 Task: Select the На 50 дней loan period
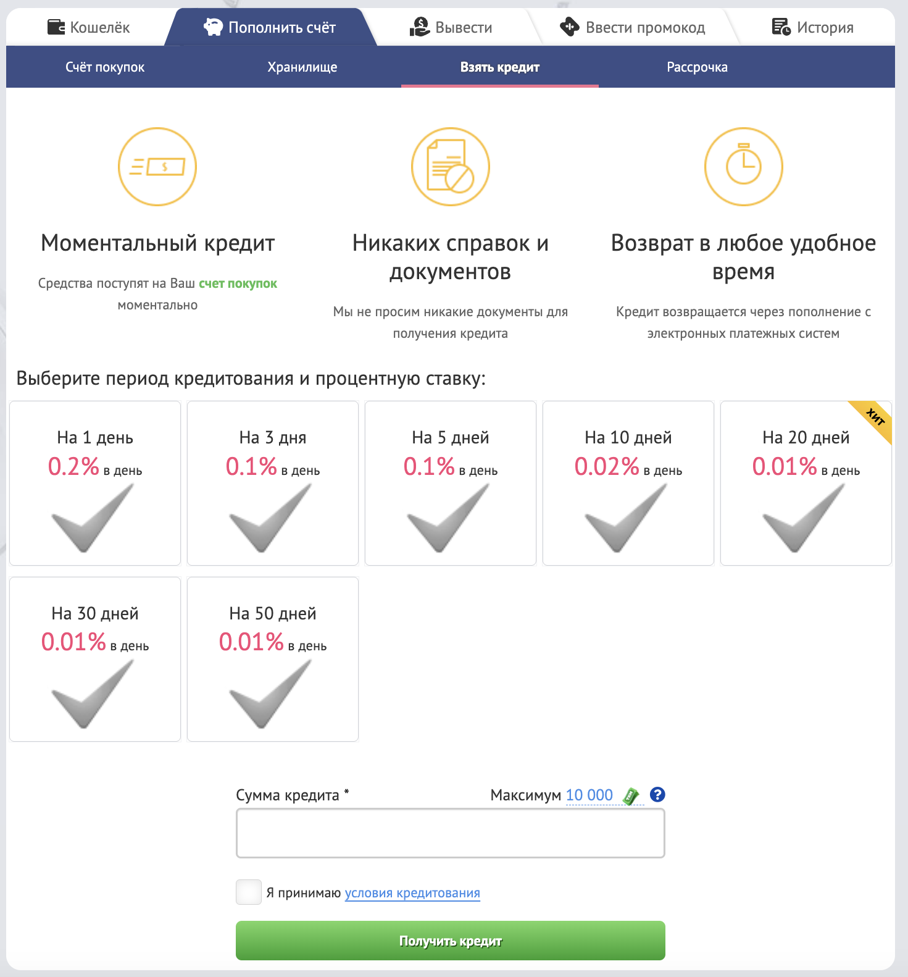(273, 659)
